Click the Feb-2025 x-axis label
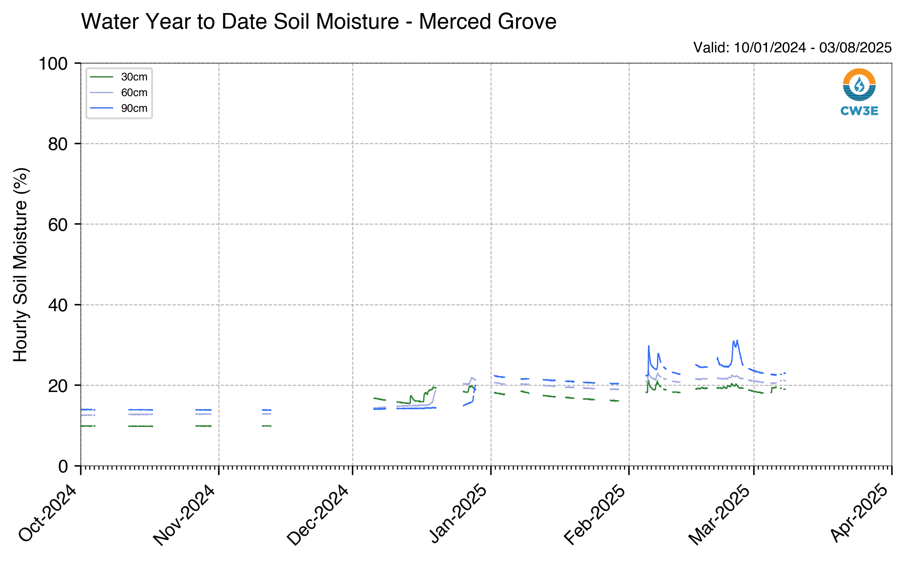Screen dimensions: 905x562 click(594, 516)
